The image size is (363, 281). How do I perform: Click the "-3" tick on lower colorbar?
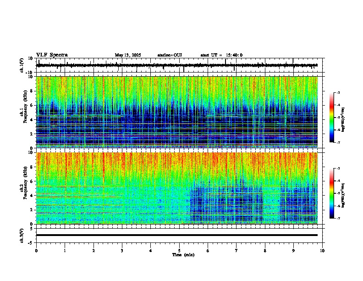(x=338, y=169)
